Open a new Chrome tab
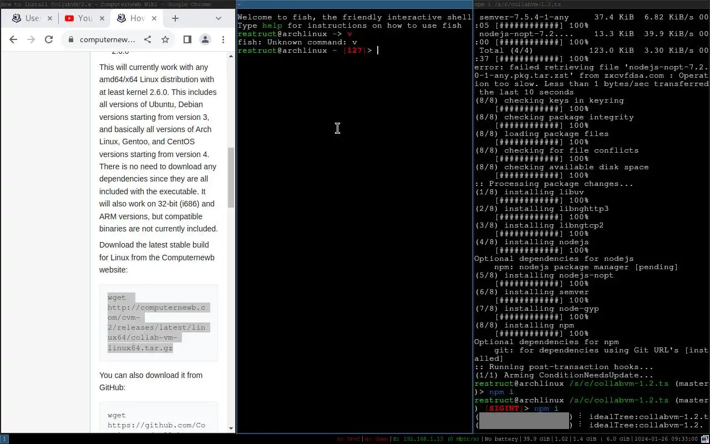 coord(175,18)
